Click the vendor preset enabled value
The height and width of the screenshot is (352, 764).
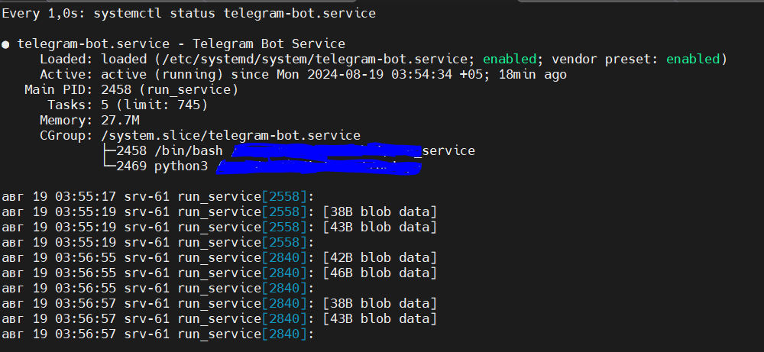pyautogui.click(x=693, y=60)
